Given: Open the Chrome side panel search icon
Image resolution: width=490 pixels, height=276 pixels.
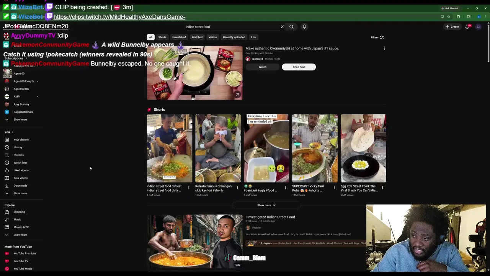Looking at the screenshot, I should pos(469,17).
